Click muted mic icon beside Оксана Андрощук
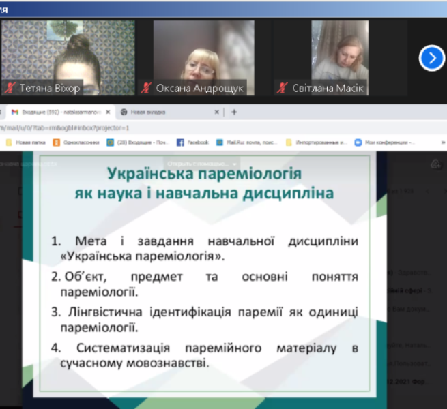This screenshot has width=447, height=409. (x=147, y=89)
